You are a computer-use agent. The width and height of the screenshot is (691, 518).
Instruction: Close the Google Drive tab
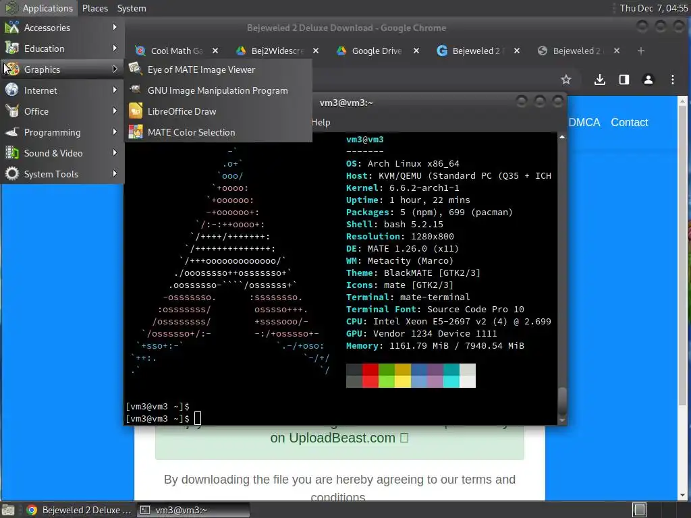pyautogui.click(x=416, y=51)
